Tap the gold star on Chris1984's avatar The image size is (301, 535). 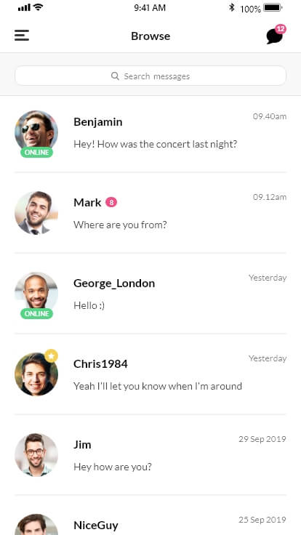(51, 356)
